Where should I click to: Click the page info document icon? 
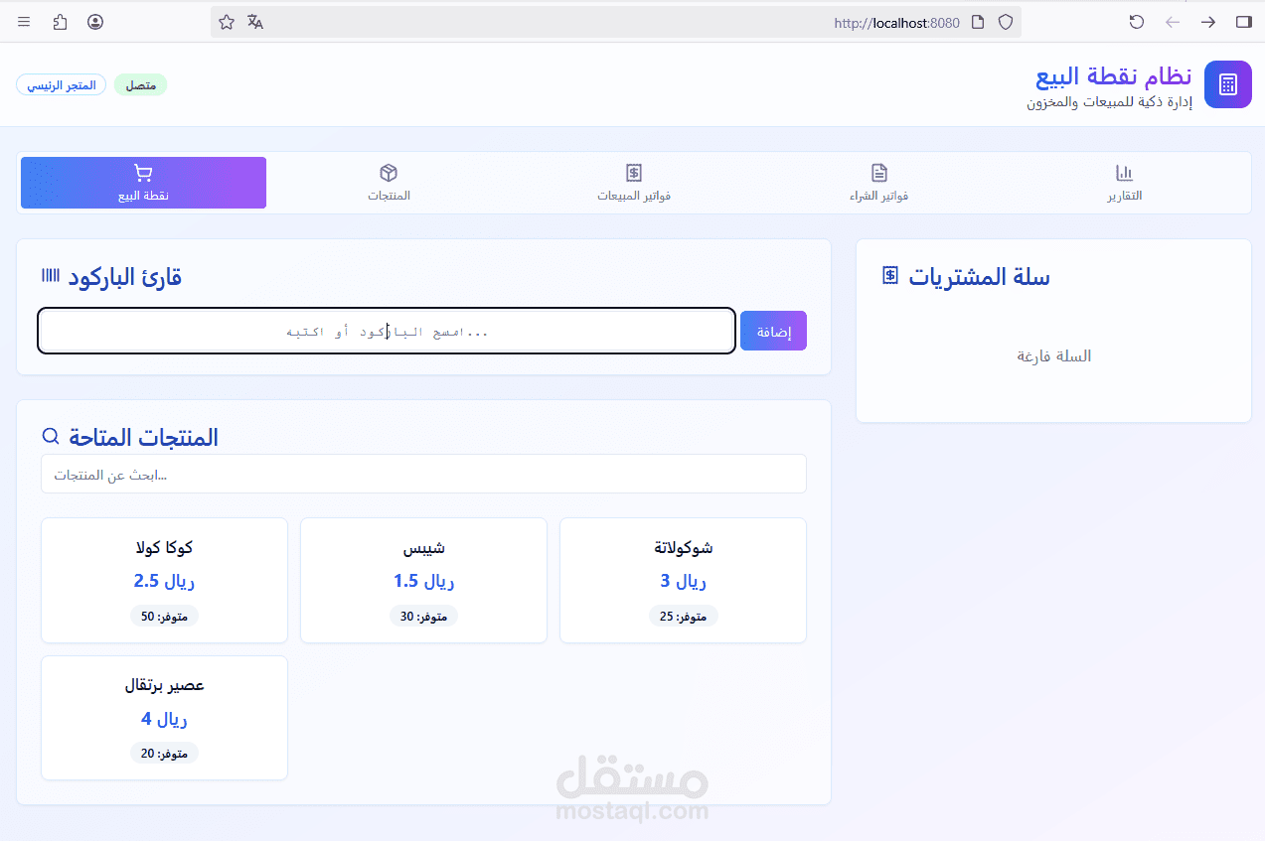(x=978, y=22)
